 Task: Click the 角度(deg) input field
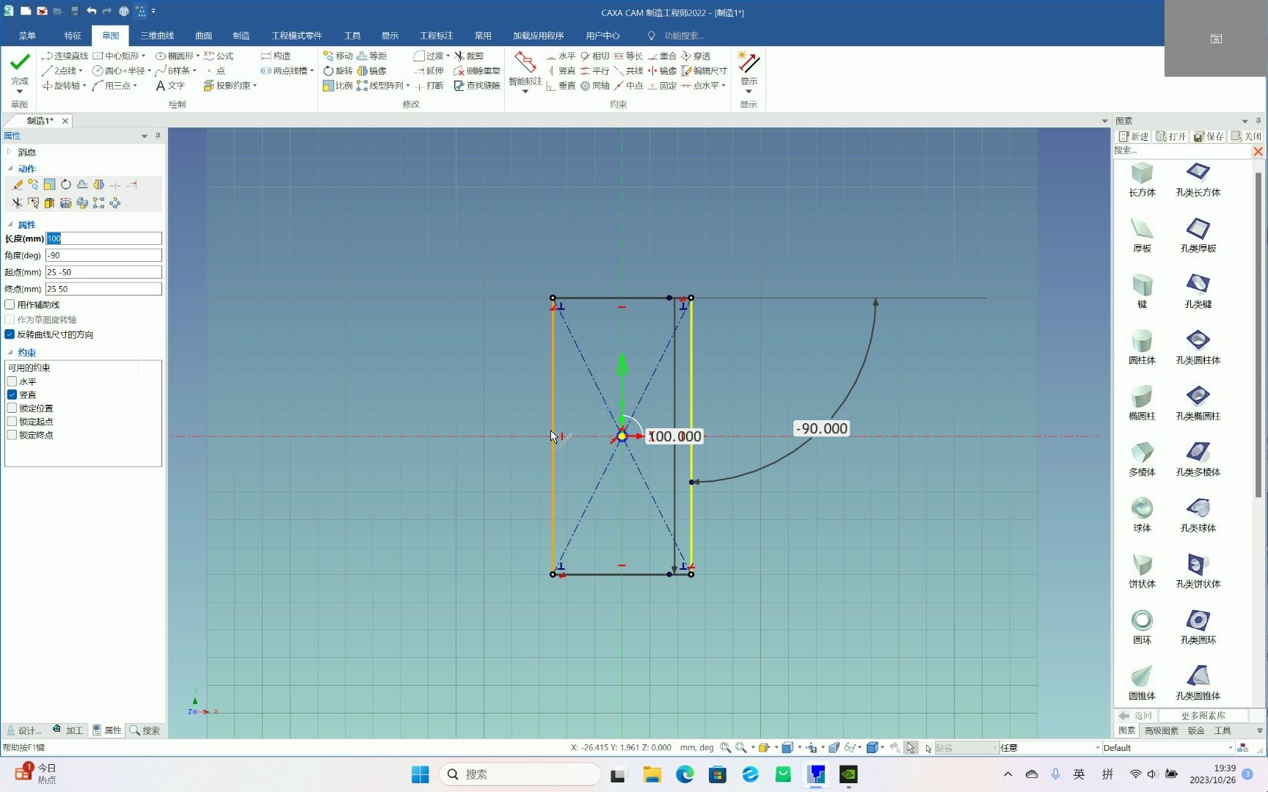coord(103,255)
